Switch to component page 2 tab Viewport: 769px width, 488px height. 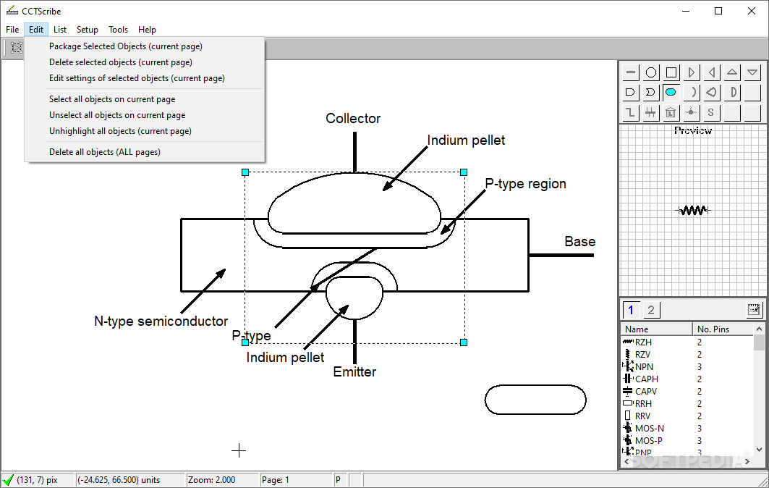click(651, 310)
